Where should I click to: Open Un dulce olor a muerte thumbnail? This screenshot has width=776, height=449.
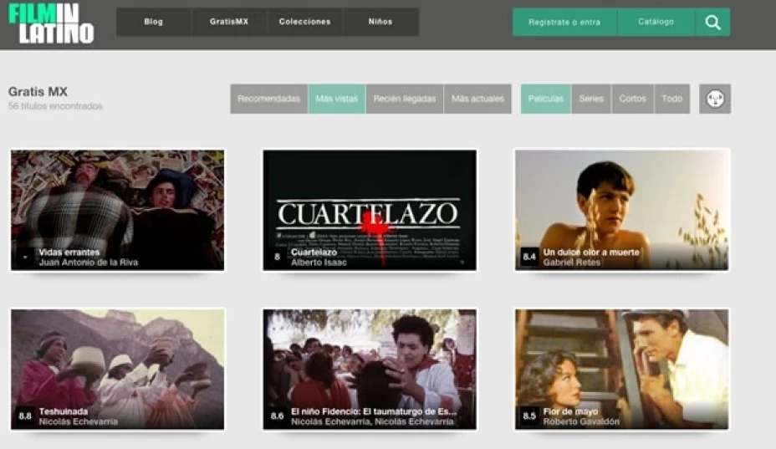coord(621,210)
